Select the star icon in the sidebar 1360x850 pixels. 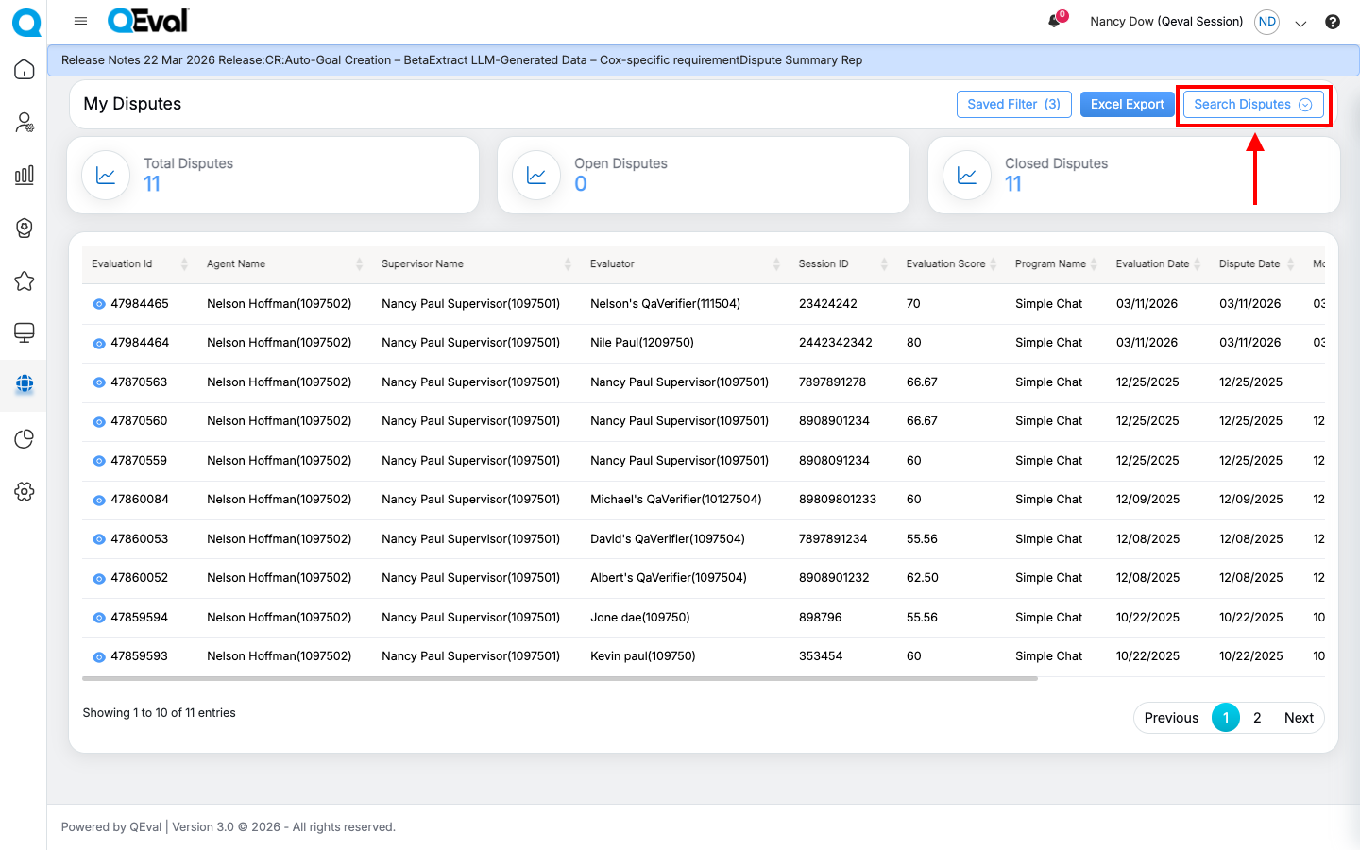pyautogui.click(x=25, y=280)
